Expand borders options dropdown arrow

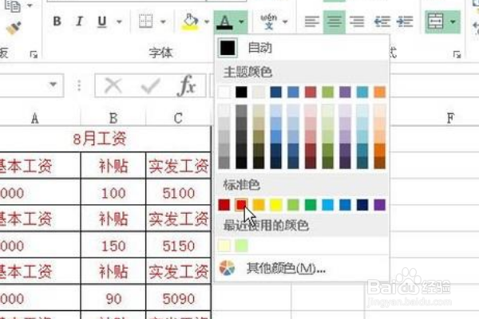click(x=163, y=22)
